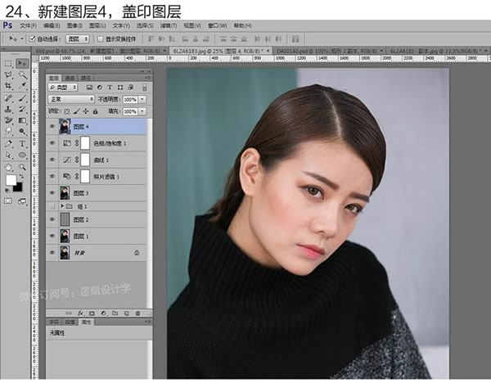Select the Clone Stamp tool

(8, 110)
